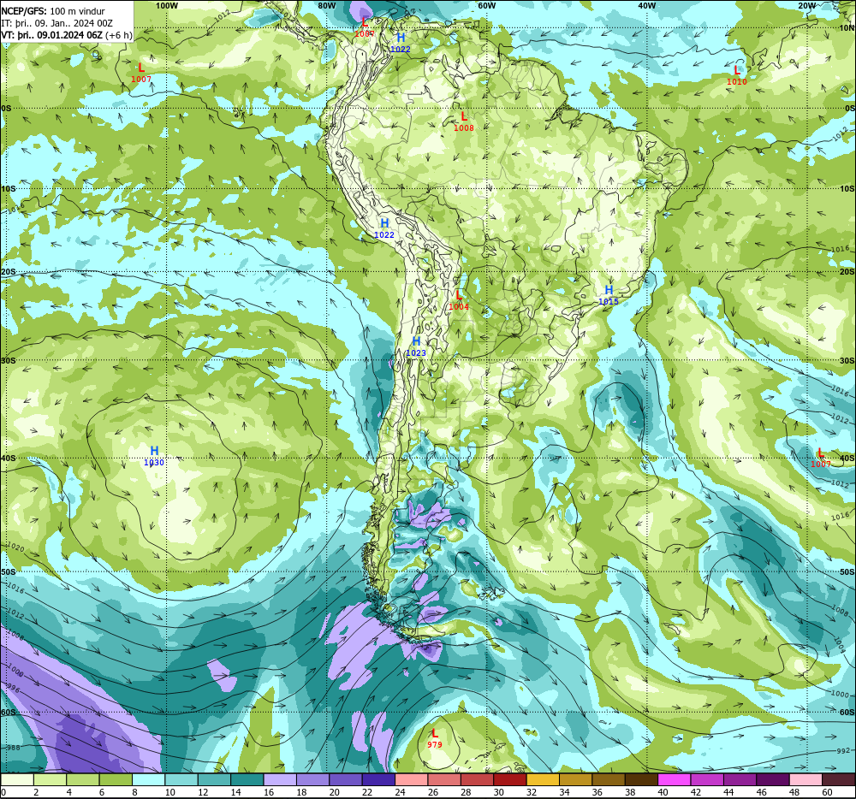Select the 10N latitude label
The height and width of the screenshot is (799, 856).
click(847, 27)
